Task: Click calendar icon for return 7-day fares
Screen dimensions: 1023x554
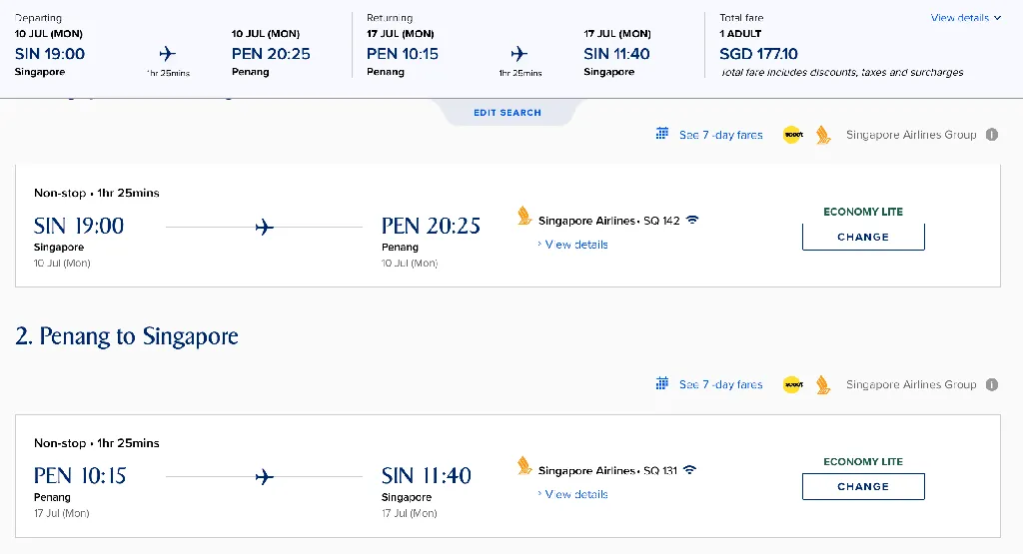Action: click(x=661, y=383)
